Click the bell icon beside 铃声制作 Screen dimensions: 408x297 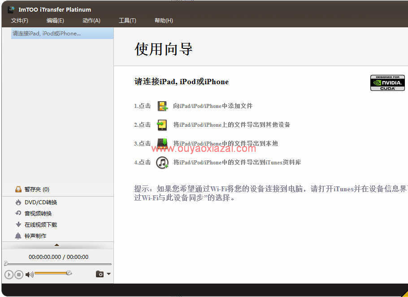(18, 236)
